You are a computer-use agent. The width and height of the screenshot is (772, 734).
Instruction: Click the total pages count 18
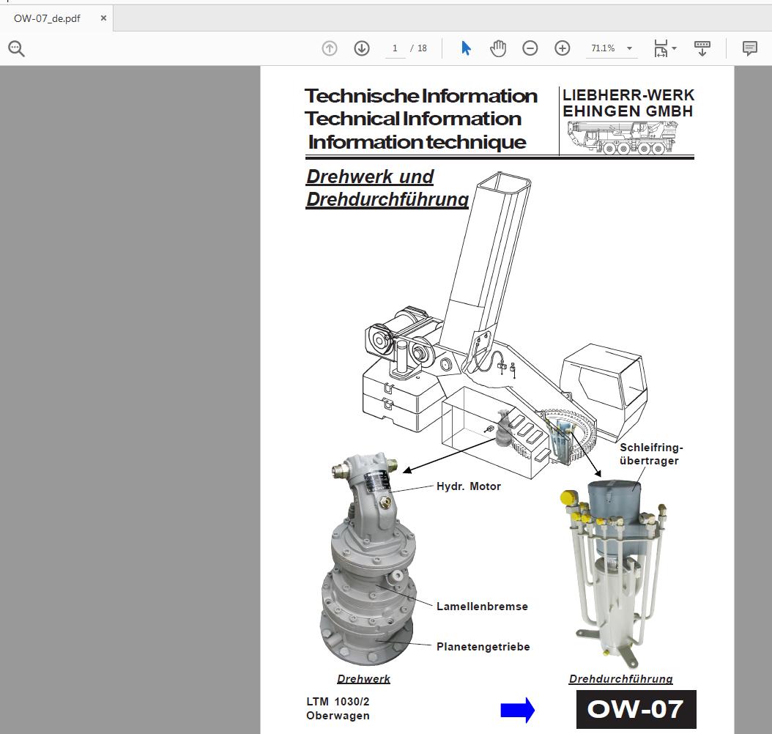tap(422, 48)
